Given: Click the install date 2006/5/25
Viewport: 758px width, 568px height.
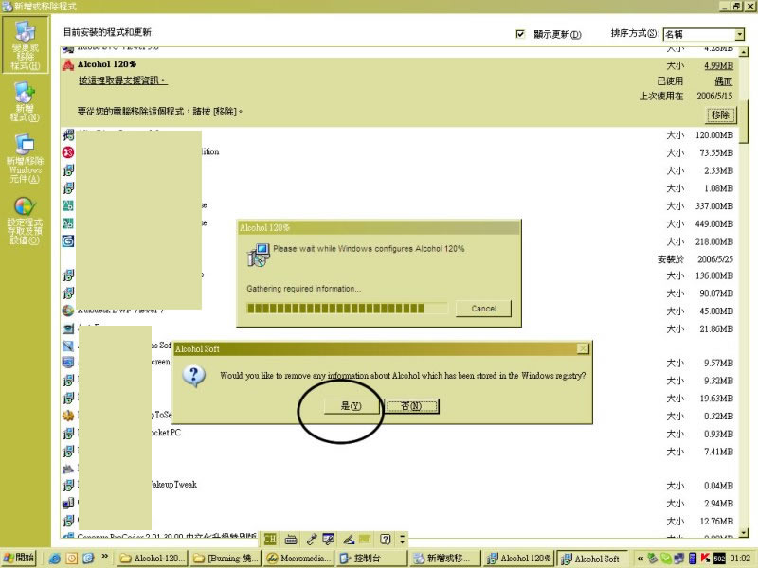Looking at the screenshot, I should [715, 259].
